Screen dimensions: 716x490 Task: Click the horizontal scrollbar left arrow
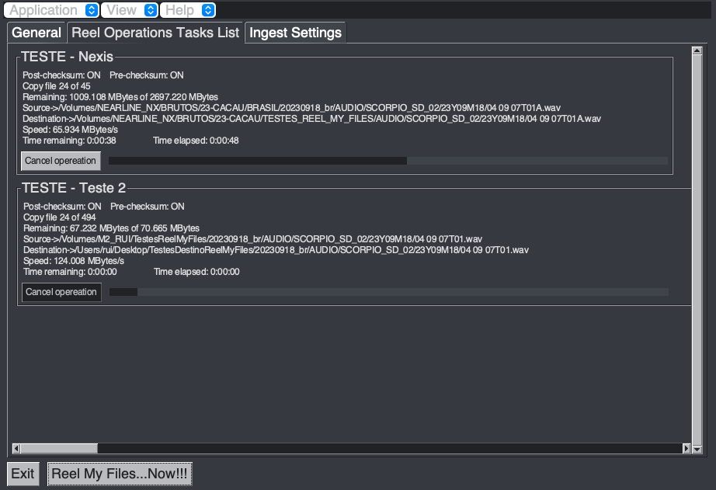(16, 449)
